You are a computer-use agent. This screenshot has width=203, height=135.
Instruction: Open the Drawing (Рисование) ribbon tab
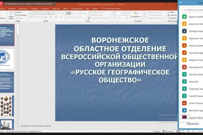point(12,9)
